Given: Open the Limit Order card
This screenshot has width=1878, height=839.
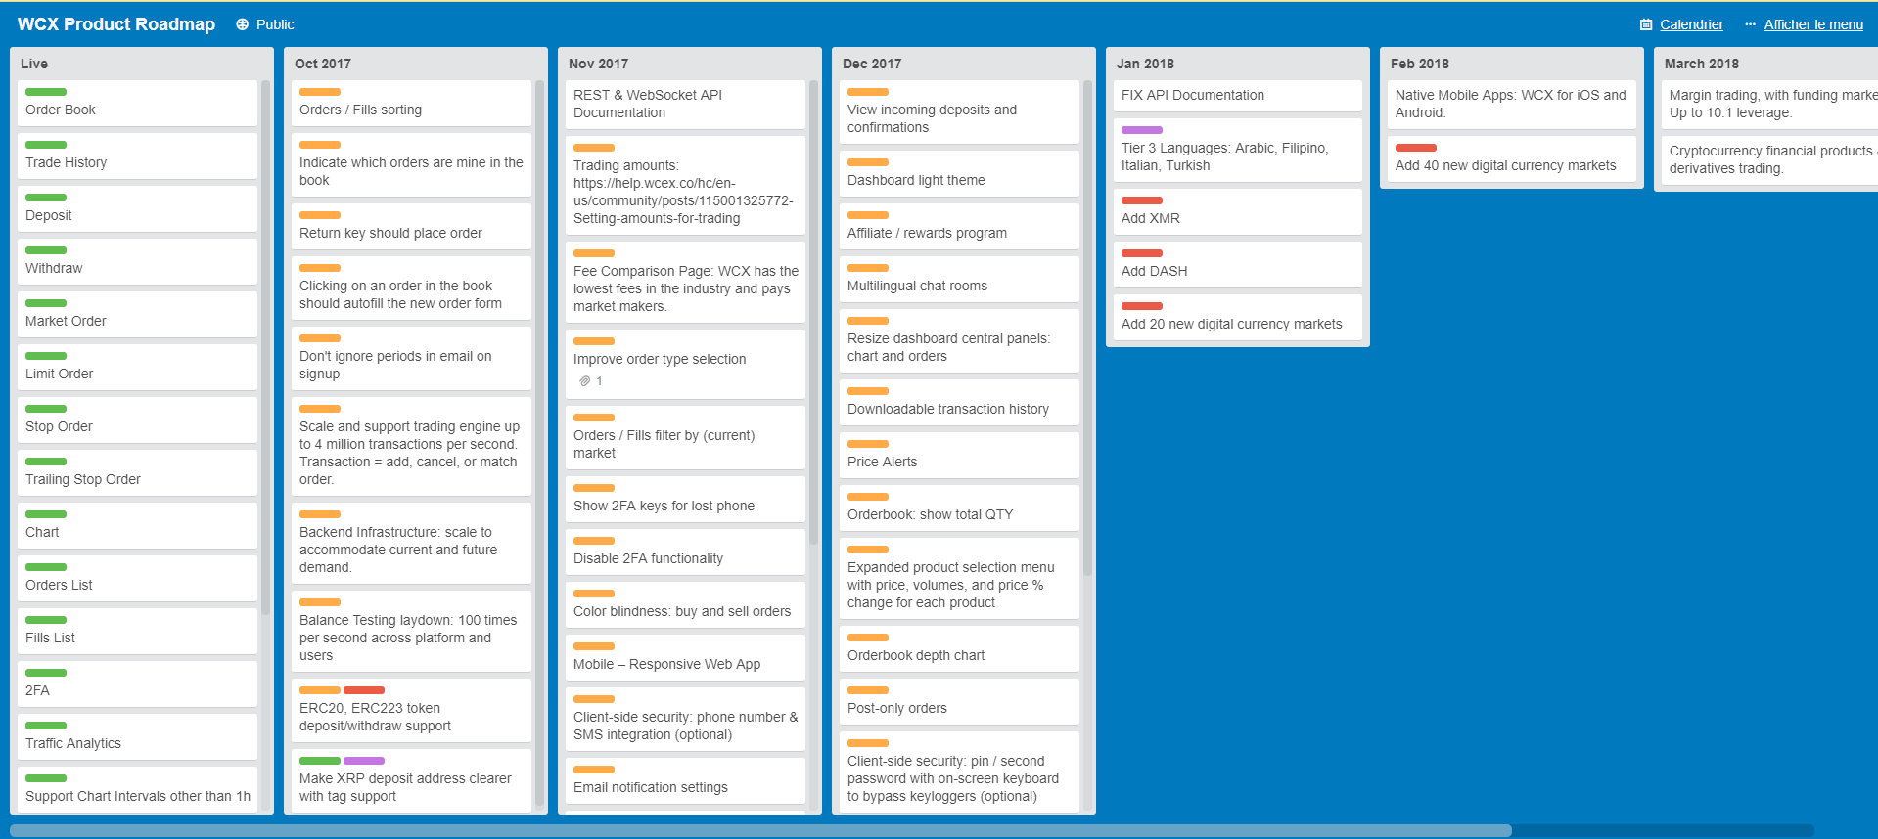Looking at the screenshot, I should tap(137, 367).
